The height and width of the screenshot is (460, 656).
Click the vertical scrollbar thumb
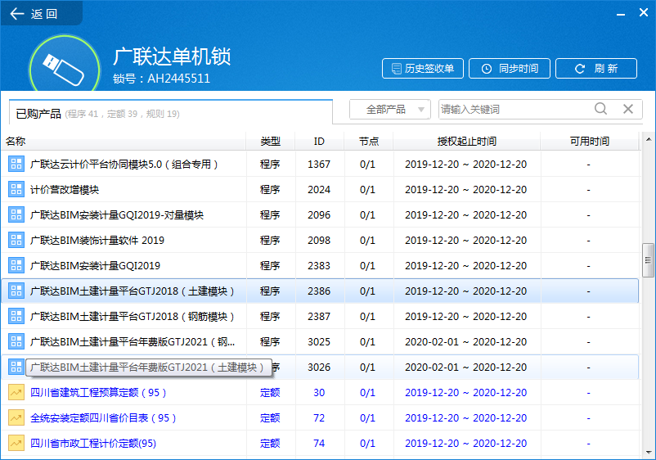pyautogui.click(x=648, y=260)
